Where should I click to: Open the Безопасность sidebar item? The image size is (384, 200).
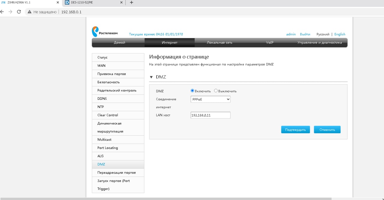coord(118,82)
